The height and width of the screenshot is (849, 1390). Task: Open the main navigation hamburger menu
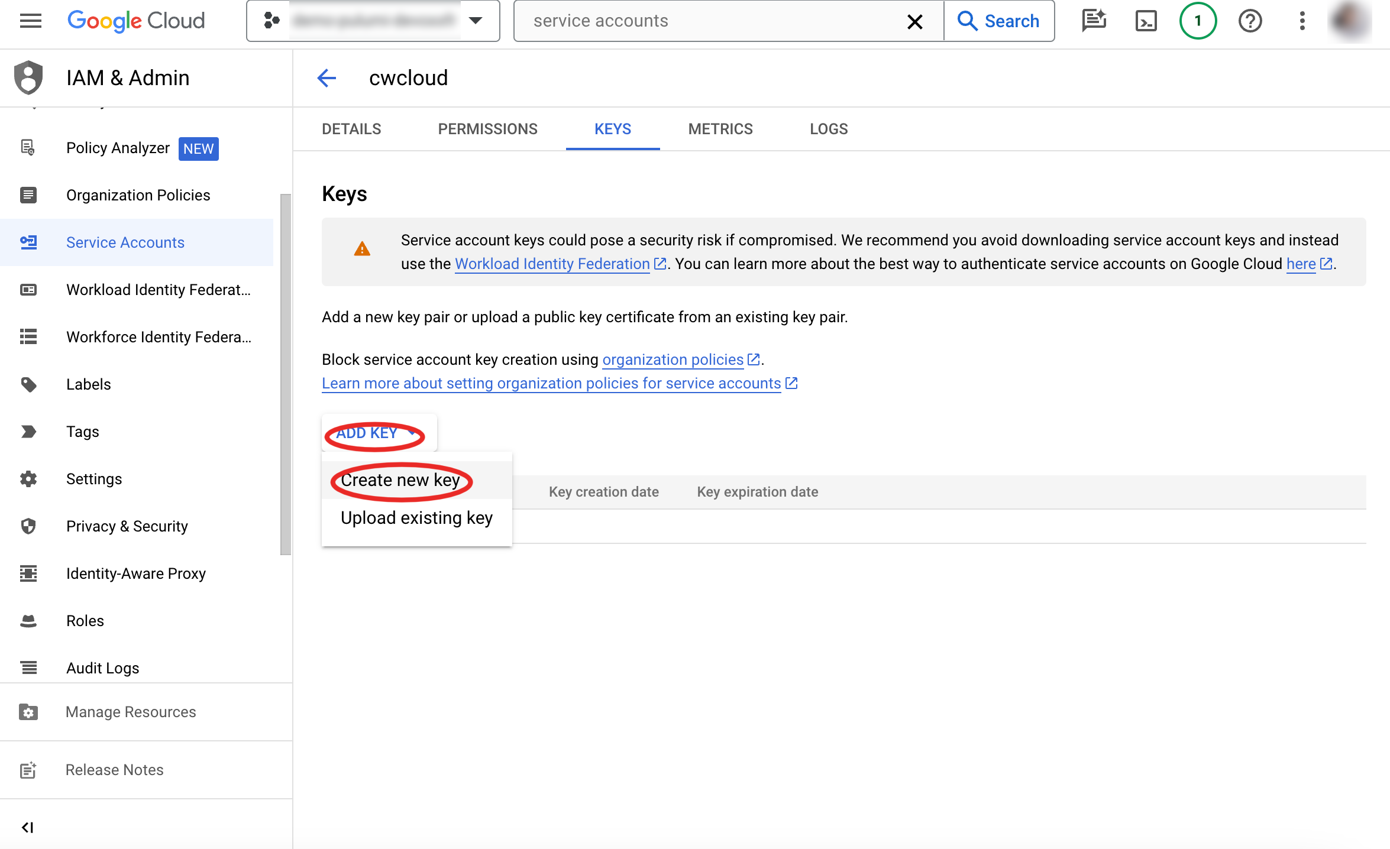pyautogui.click(x=31, y=21)
